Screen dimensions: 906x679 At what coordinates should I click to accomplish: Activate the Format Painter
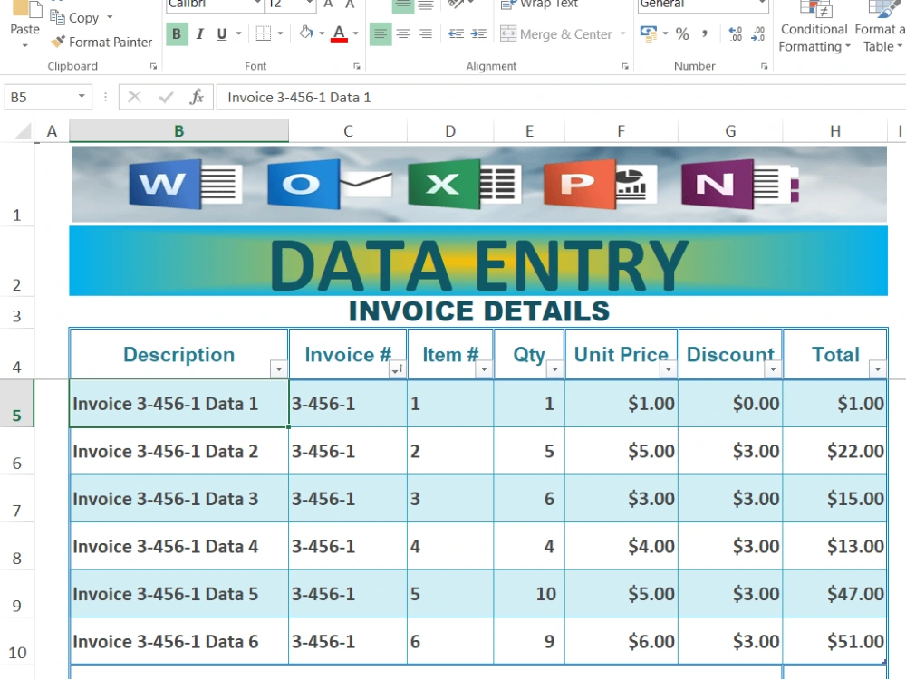click(x=101, y=43)
